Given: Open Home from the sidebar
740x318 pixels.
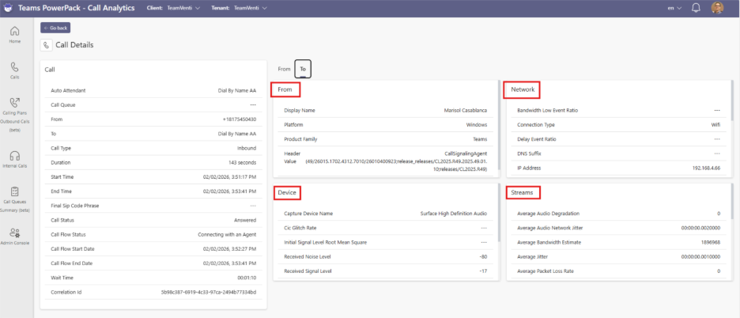Looking at the screenshot, I should point(15,32).
